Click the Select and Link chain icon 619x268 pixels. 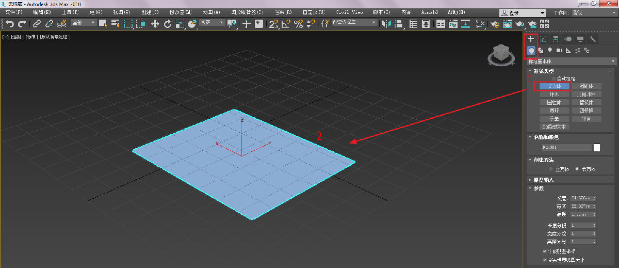click(x=37, y=23)
